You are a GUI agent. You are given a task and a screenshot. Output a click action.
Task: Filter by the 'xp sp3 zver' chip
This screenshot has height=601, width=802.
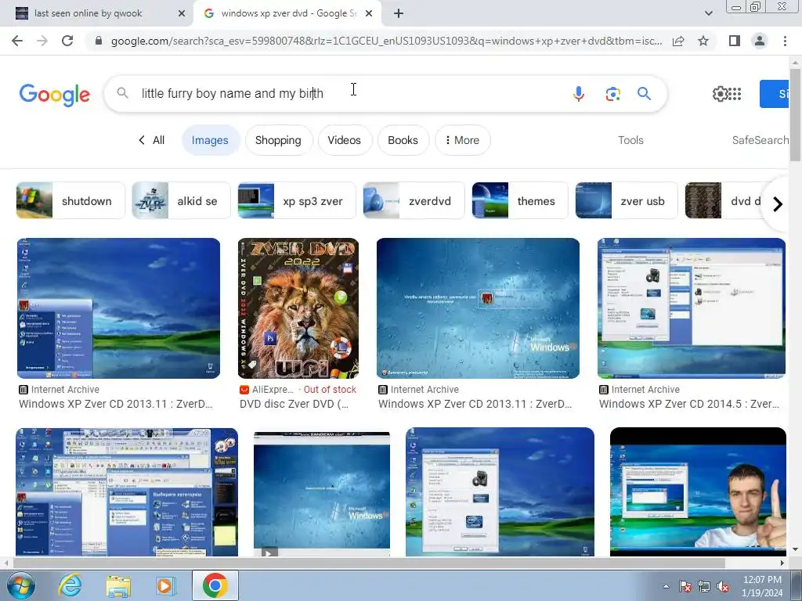click(x=297, y=201)
